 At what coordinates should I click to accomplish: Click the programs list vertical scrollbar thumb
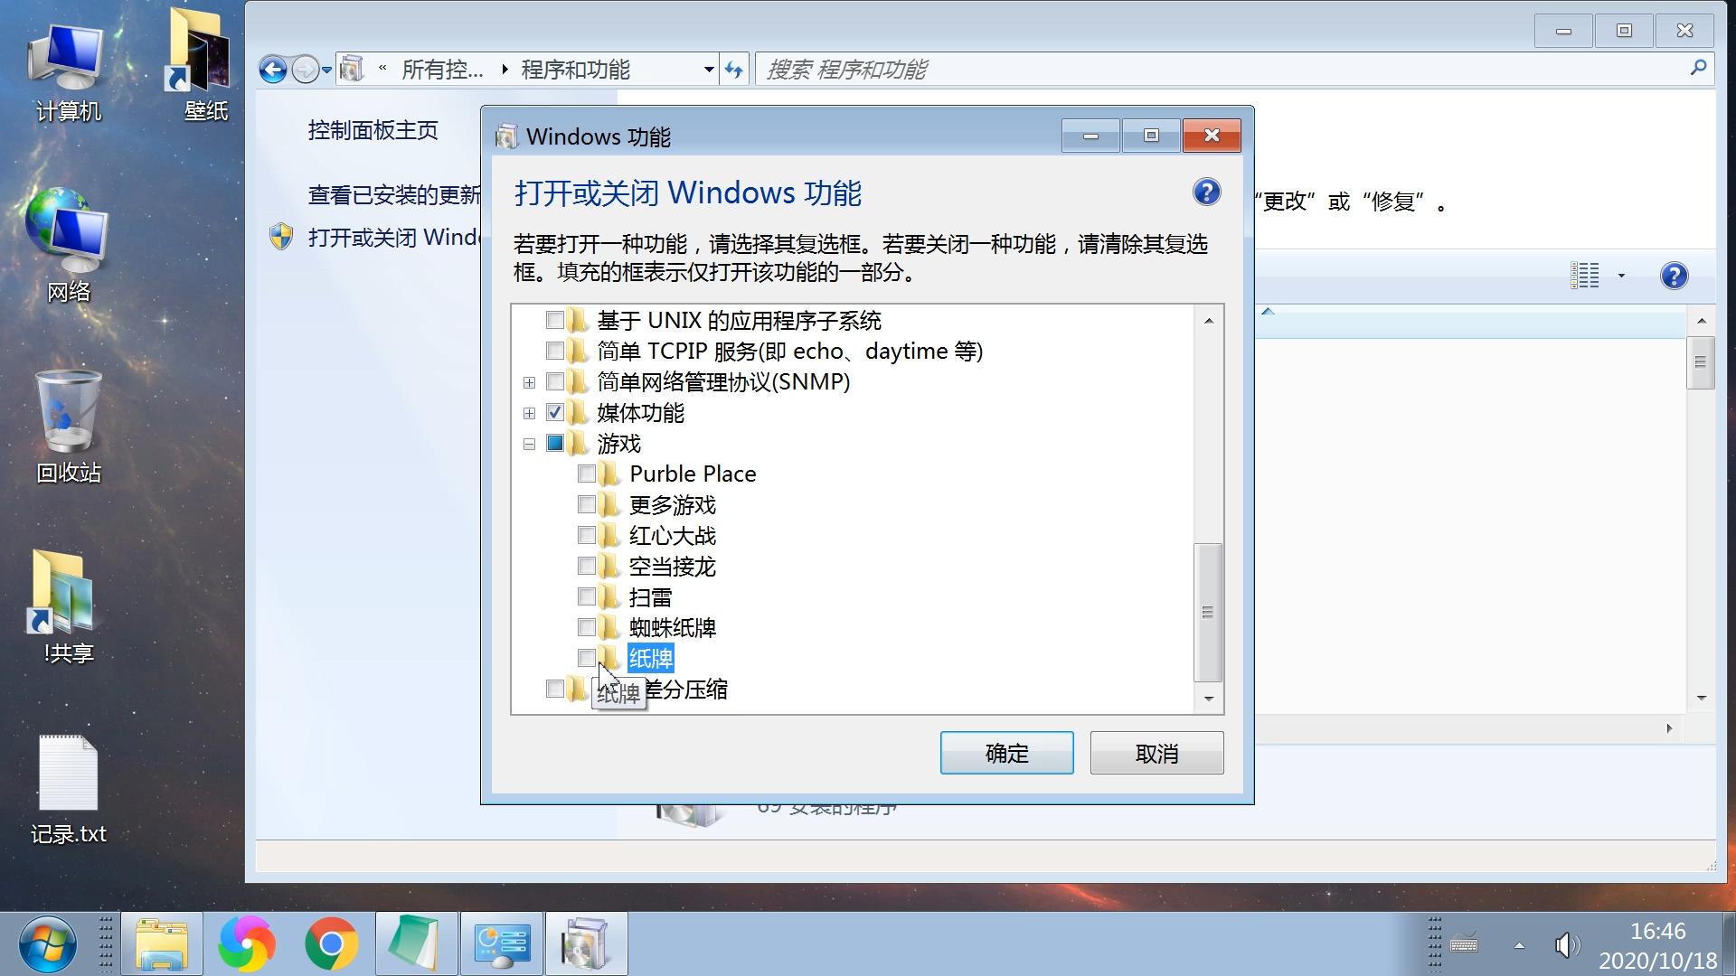pyautogui.click(x=1700, y=362)
